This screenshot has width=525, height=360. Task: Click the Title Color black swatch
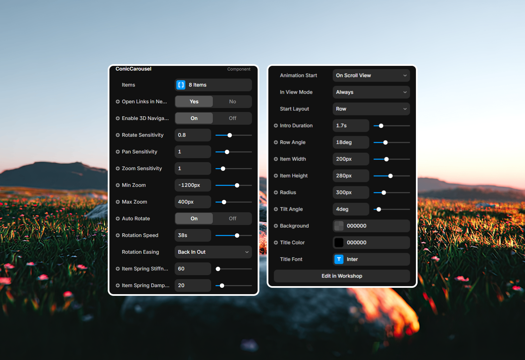click(339, 243)
